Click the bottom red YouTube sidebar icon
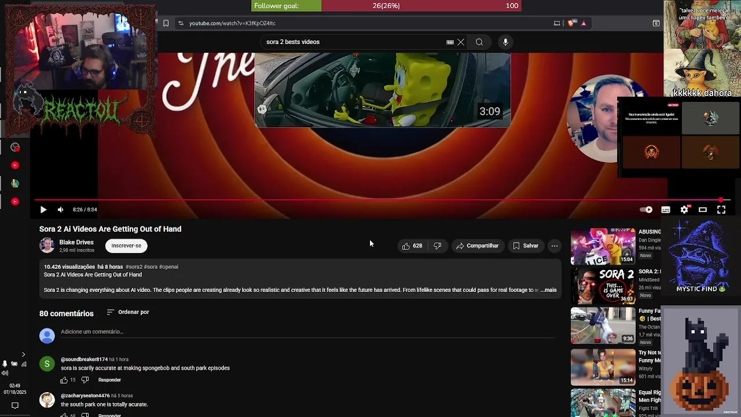741x417 pixels. [x=15, y=202]
